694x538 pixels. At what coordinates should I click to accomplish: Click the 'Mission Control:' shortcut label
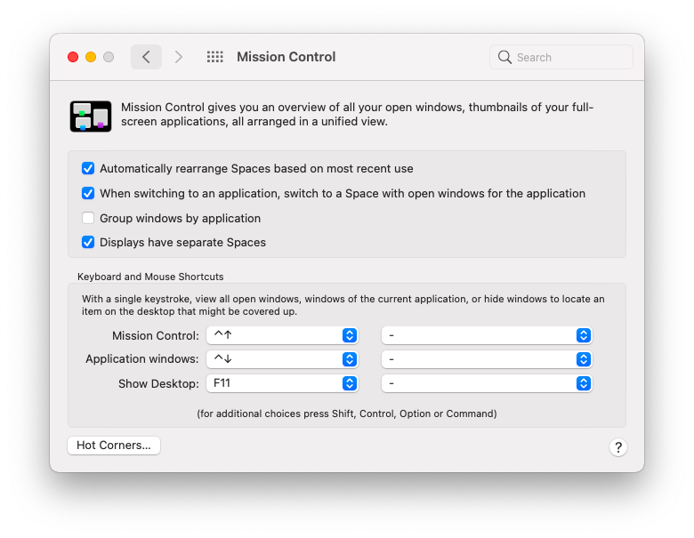click(156, 336)
